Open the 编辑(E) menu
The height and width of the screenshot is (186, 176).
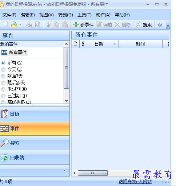[x=28, y=15]
